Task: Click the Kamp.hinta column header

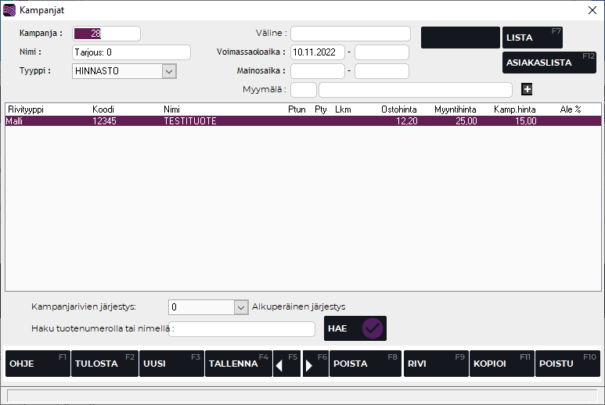Action: point(514,109)
